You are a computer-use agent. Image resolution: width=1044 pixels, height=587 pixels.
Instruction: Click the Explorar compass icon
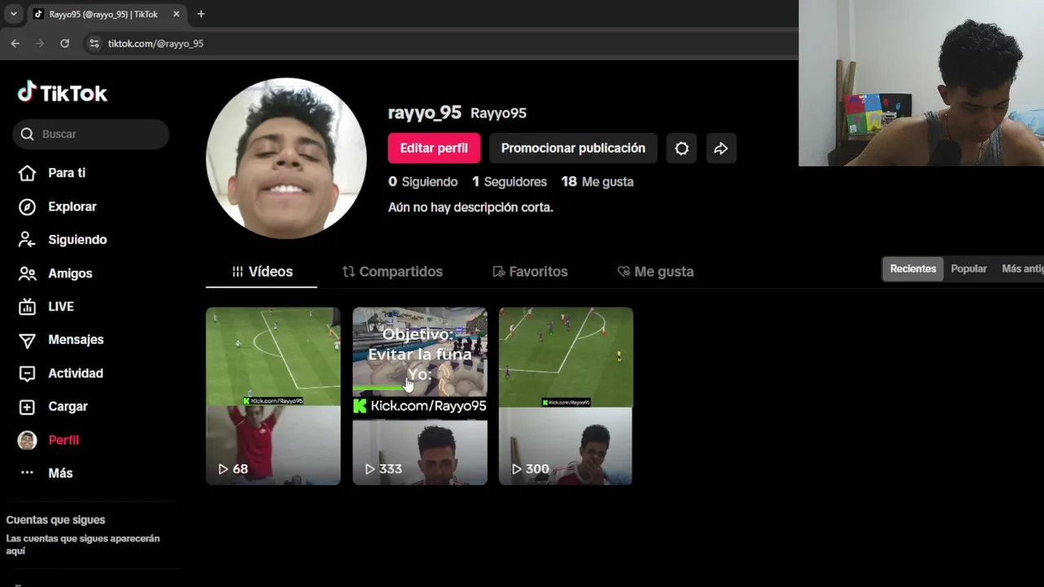point(27,206)
